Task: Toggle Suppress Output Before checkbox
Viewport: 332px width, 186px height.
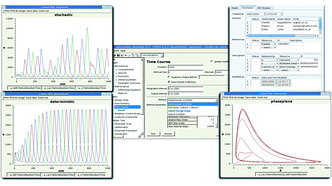Action: click(x=170, y=77)
